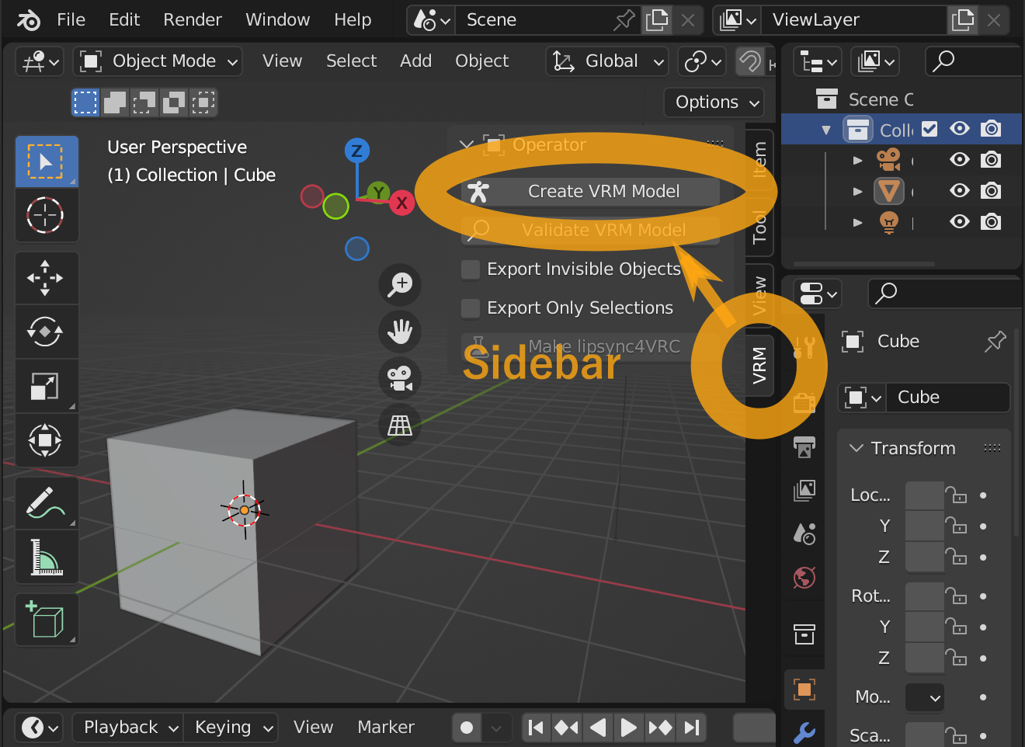Open the Scene properties tab icon
The width and height of the screenshot is (1025, 747).
[x=804, y=533]
